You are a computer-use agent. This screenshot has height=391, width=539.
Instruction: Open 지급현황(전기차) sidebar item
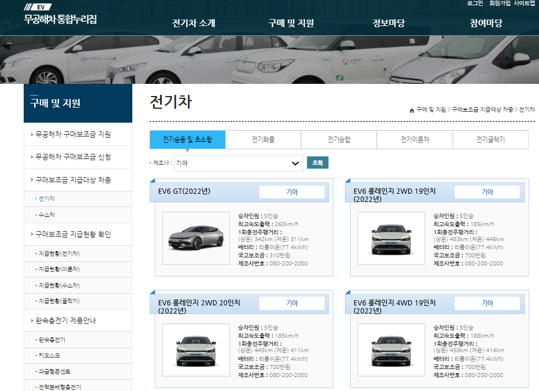coord(78,254)
